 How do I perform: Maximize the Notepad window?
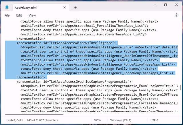coord(166,5)
